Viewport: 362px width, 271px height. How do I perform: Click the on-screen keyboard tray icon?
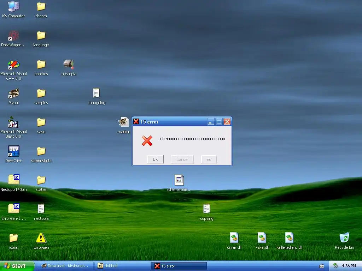click(322, 266)
